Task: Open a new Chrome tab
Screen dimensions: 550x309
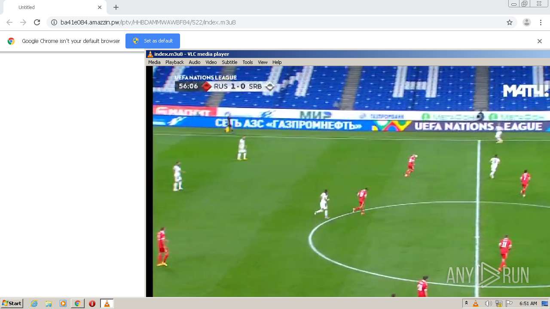Action: [116, 7]
